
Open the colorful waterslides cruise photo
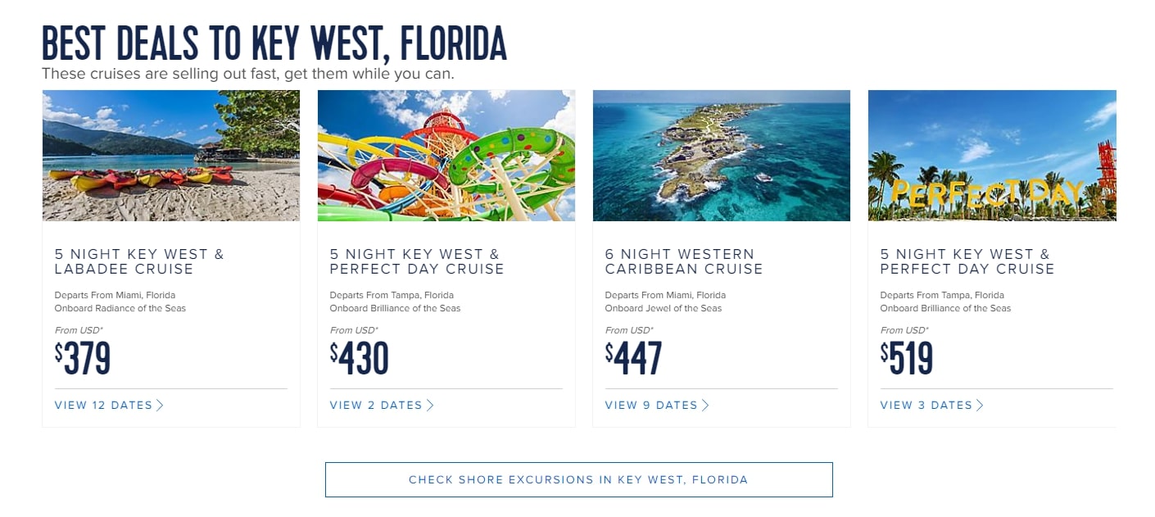[446, 156]
